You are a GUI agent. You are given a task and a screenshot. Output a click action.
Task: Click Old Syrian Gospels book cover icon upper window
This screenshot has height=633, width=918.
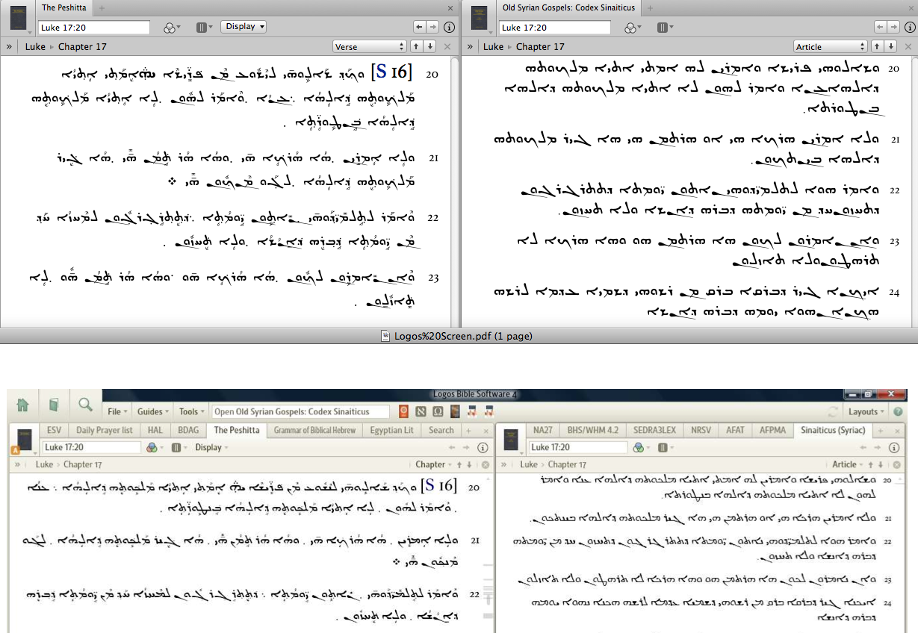480,17
